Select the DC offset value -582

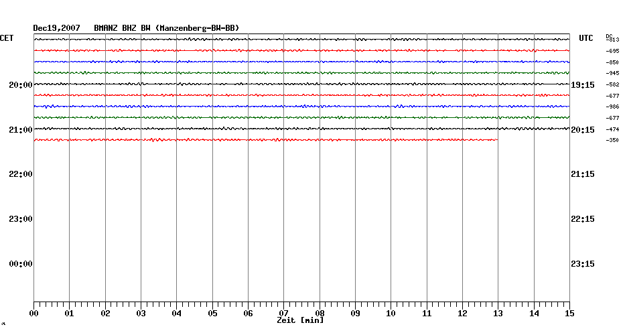click(x=612, y=84)
